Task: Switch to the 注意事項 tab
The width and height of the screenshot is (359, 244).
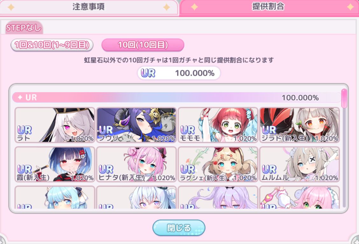Action: (x=89, y=7)
